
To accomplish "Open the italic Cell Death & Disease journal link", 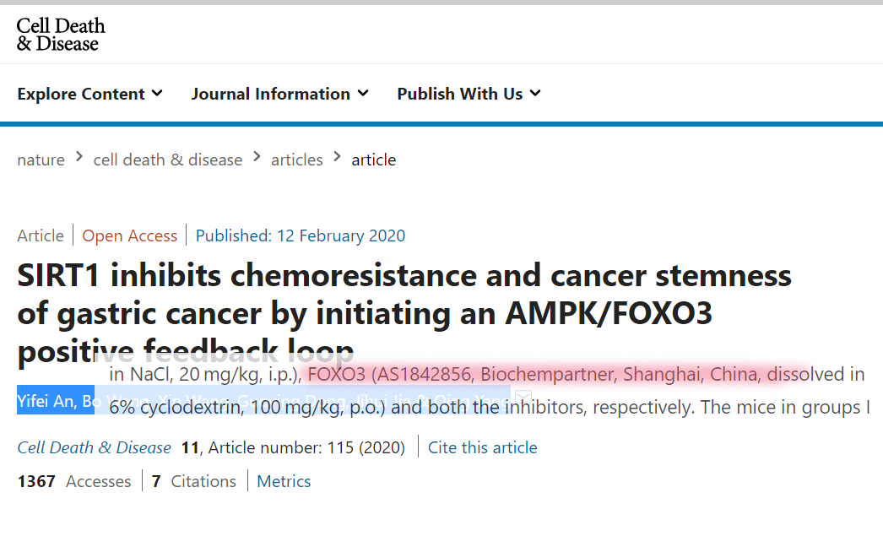I will tap(94, 447).
